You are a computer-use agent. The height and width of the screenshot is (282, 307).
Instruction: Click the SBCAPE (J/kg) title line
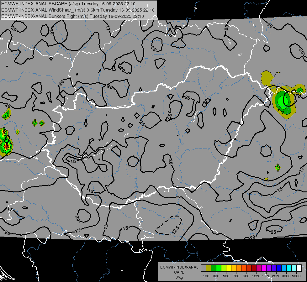coord(68,3)
